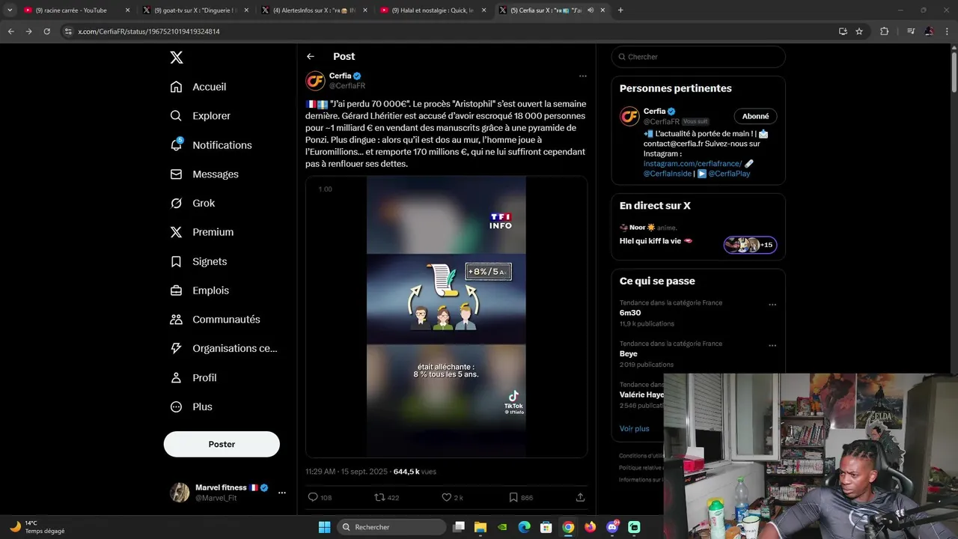Switch to goat-tv sur X tab
The image size is (958, 539).
click(195, 10)
